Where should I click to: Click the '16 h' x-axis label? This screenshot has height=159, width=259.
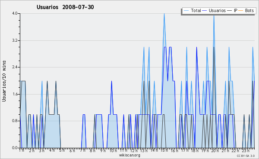[174, 150]
